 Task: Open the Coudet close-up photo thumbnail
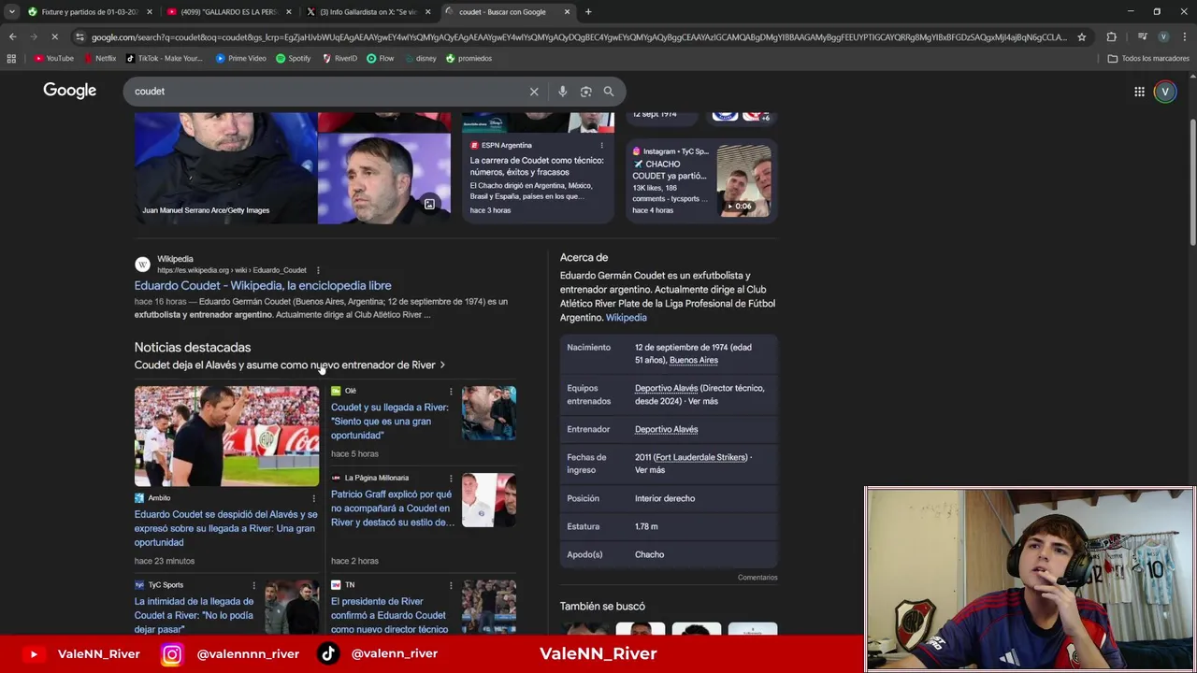(383, 178)
